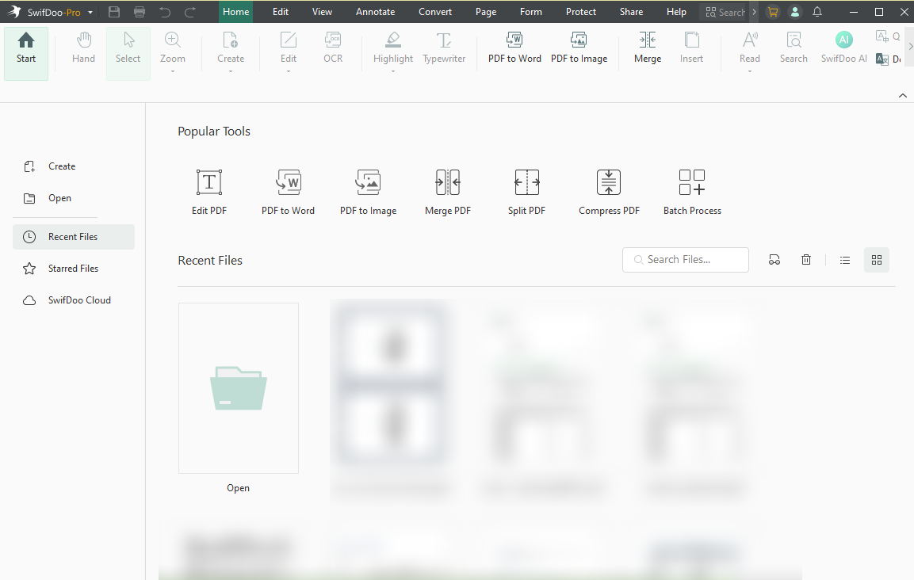Expand the SwifDoo-Pro title dropdown arrow
This screenshot has height=580, width=914.
click(x=90, y=12)
